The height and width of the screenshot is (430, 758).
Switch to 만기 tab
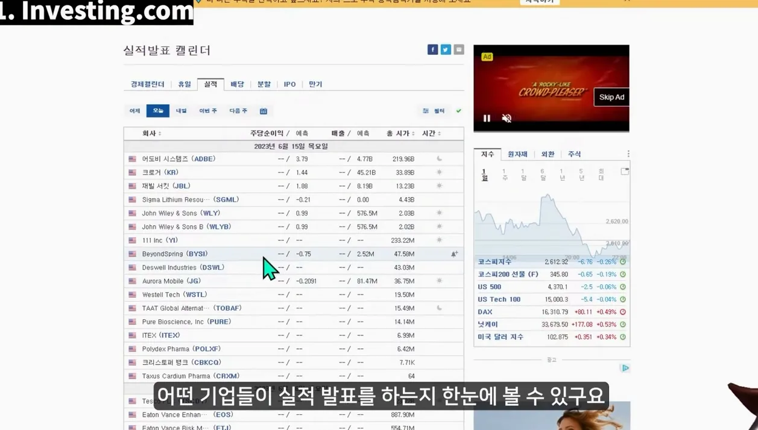315,84
